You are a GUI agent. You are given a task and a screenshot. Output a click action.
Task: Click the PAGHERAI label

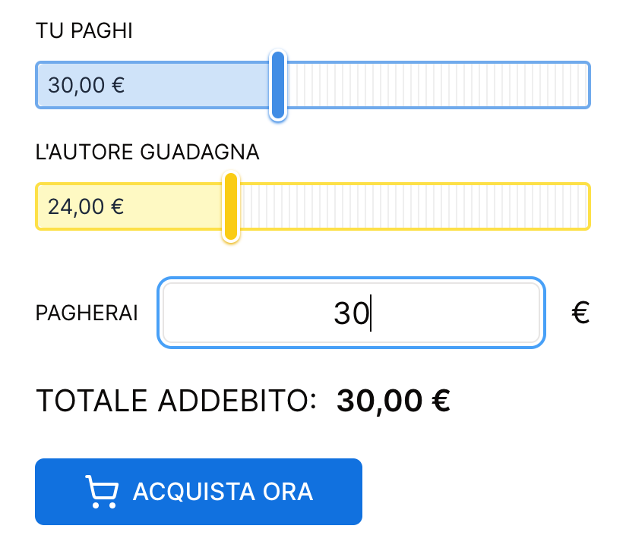tap(87, 313)
